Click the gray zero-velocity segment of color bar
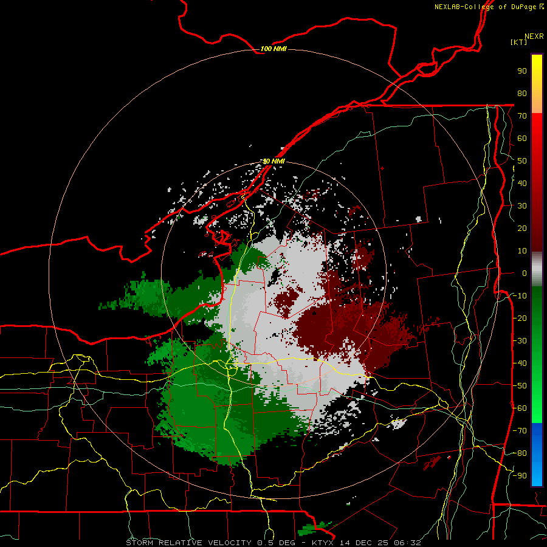547x547 pixels. tap(537, 269)
